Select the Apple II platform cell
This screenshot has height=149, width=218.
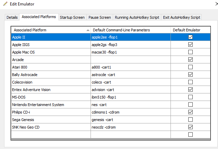pyautogui.click(x=51, y=37)
